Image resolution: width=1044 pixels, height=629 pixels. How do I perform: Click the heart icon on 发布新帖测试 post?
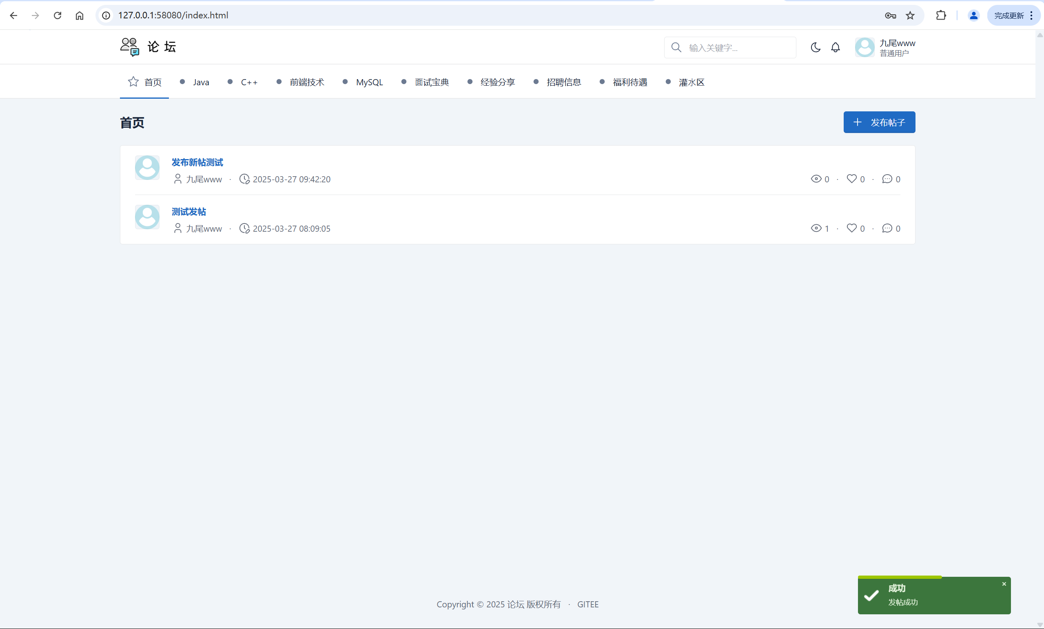pyautogui.click(x=851, y=179)
